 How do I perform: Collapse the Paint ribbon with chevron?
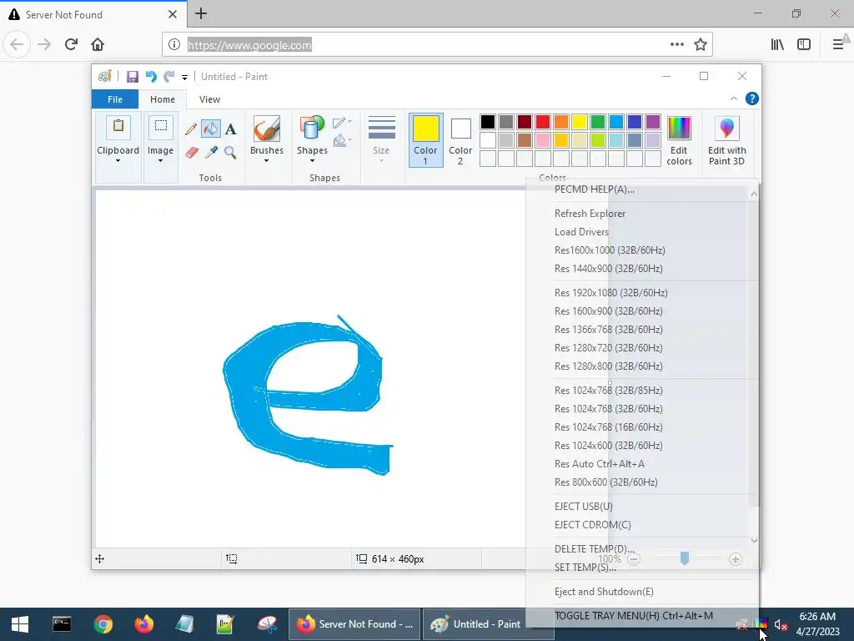[x=734, y=98]
